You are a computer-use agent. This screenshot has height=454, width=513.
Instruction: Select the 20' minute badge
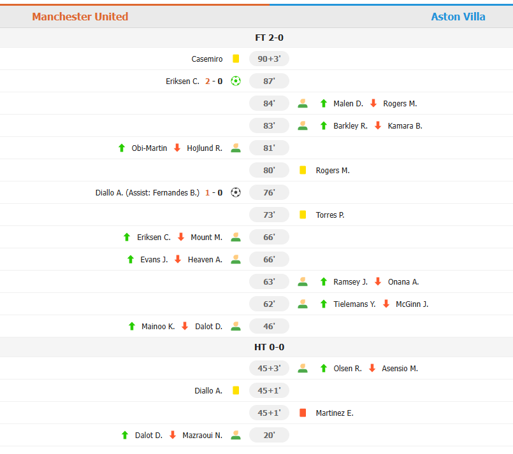pyautogui.click(x=269, y=435)
